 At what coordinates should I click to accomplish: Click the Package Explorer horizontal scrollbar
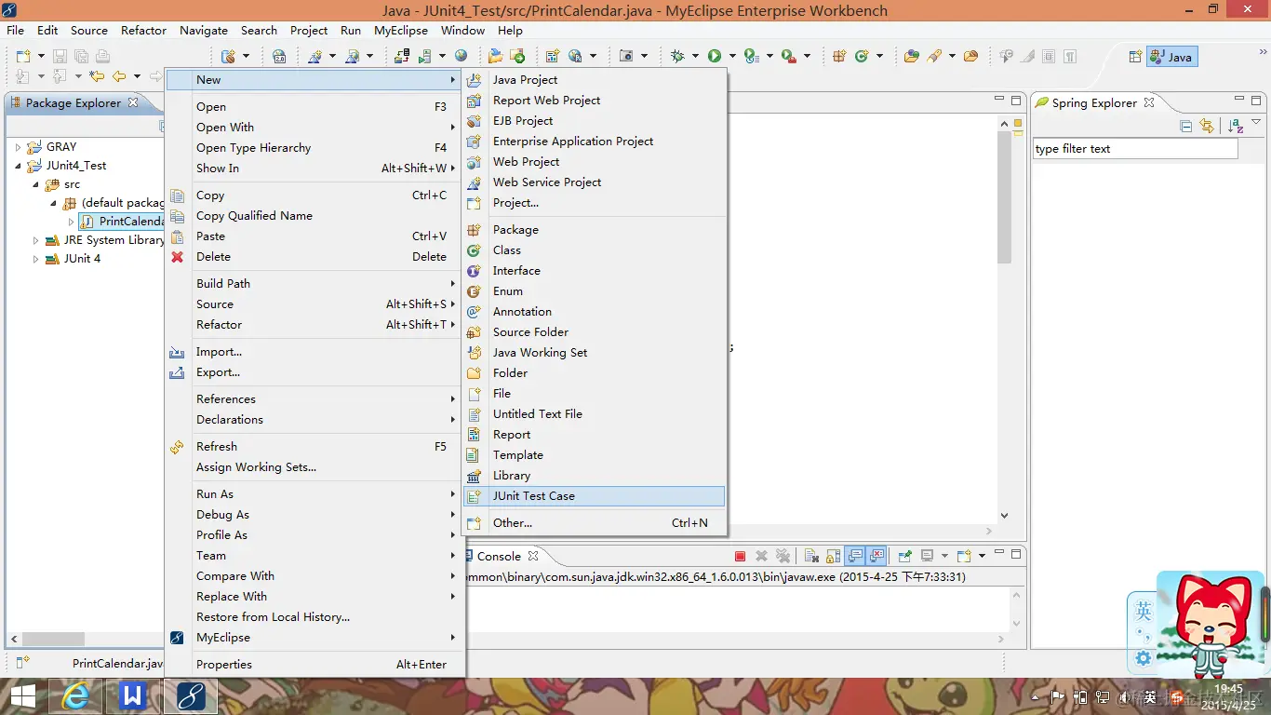54,640
